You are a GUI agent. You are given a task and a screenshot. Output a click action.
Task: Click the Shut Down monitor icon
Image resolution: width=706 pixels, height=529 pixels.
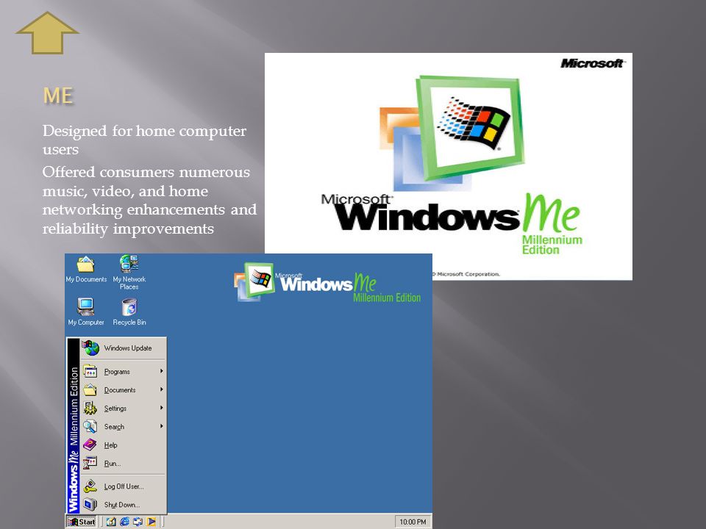[x=90, y=504]
